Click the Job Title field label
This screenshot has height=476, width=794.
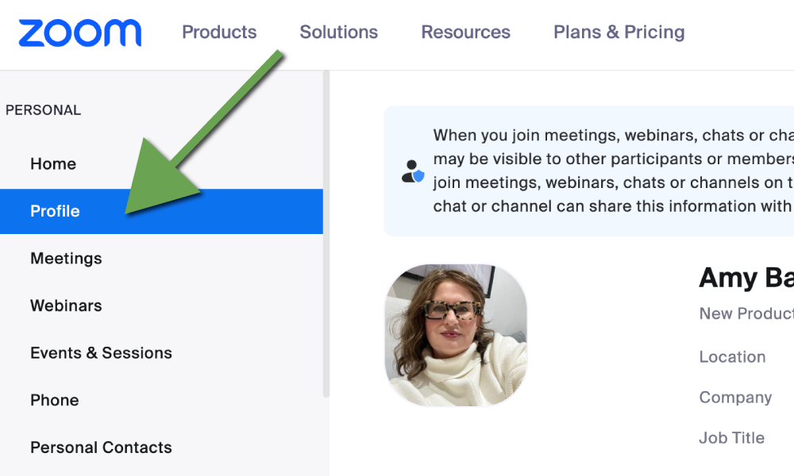[732, 438]
